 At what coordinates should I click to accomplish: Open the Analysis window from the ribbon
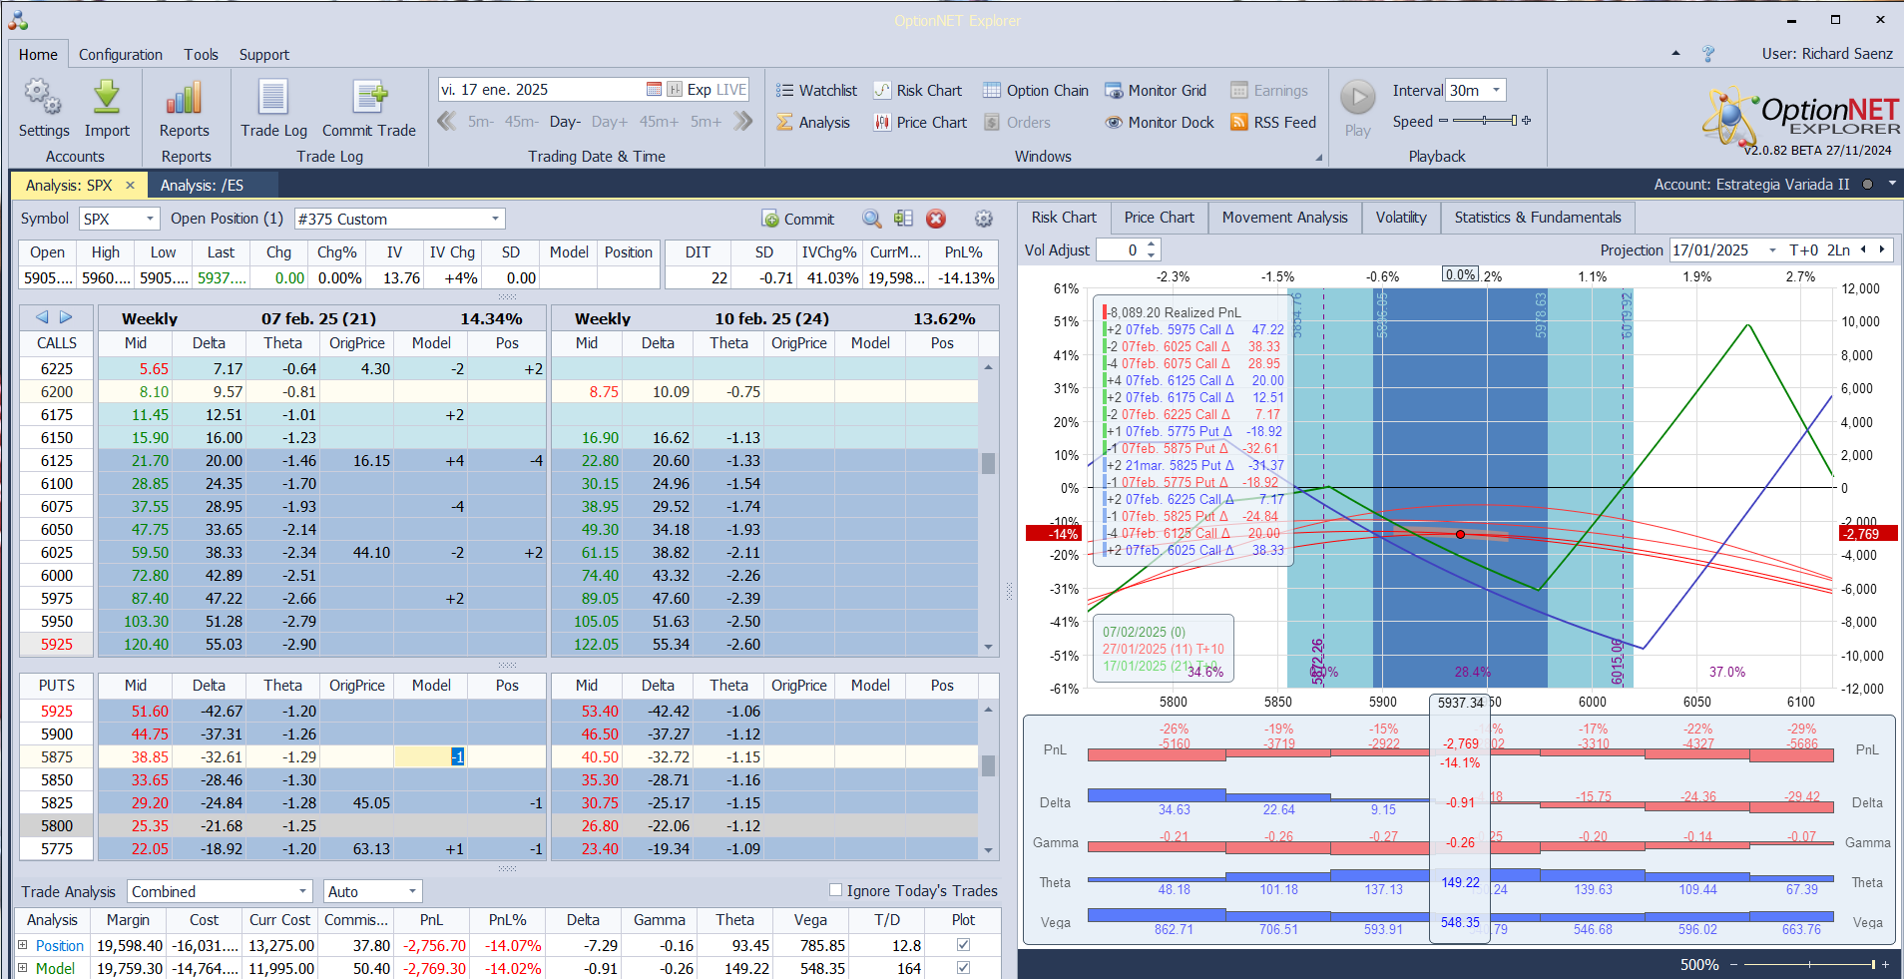(x=813, y=123)
